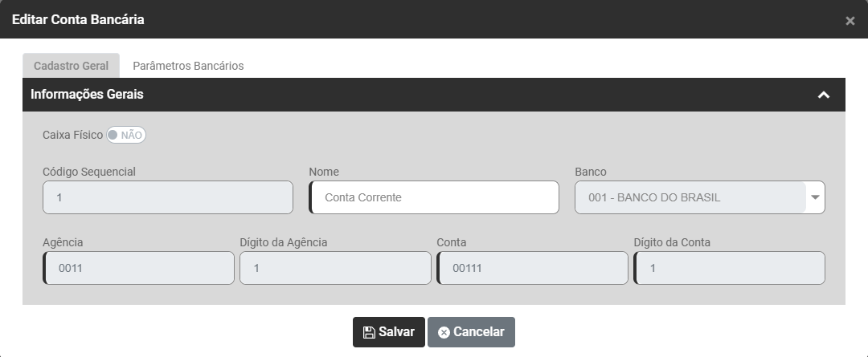Click the Código Sequencial field

tap(168, 197)
